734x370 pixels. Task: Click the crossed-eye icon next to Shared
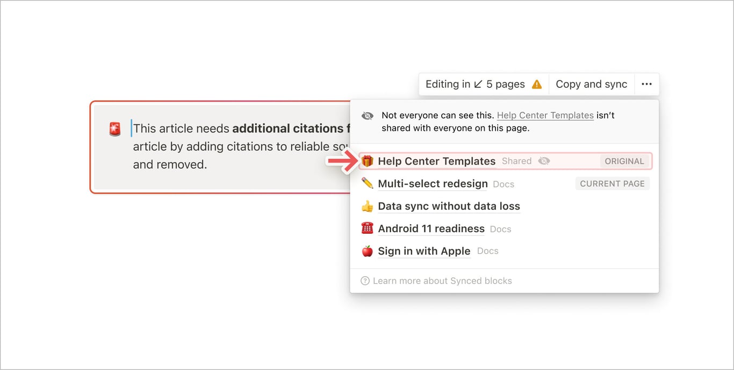(544, 161)
